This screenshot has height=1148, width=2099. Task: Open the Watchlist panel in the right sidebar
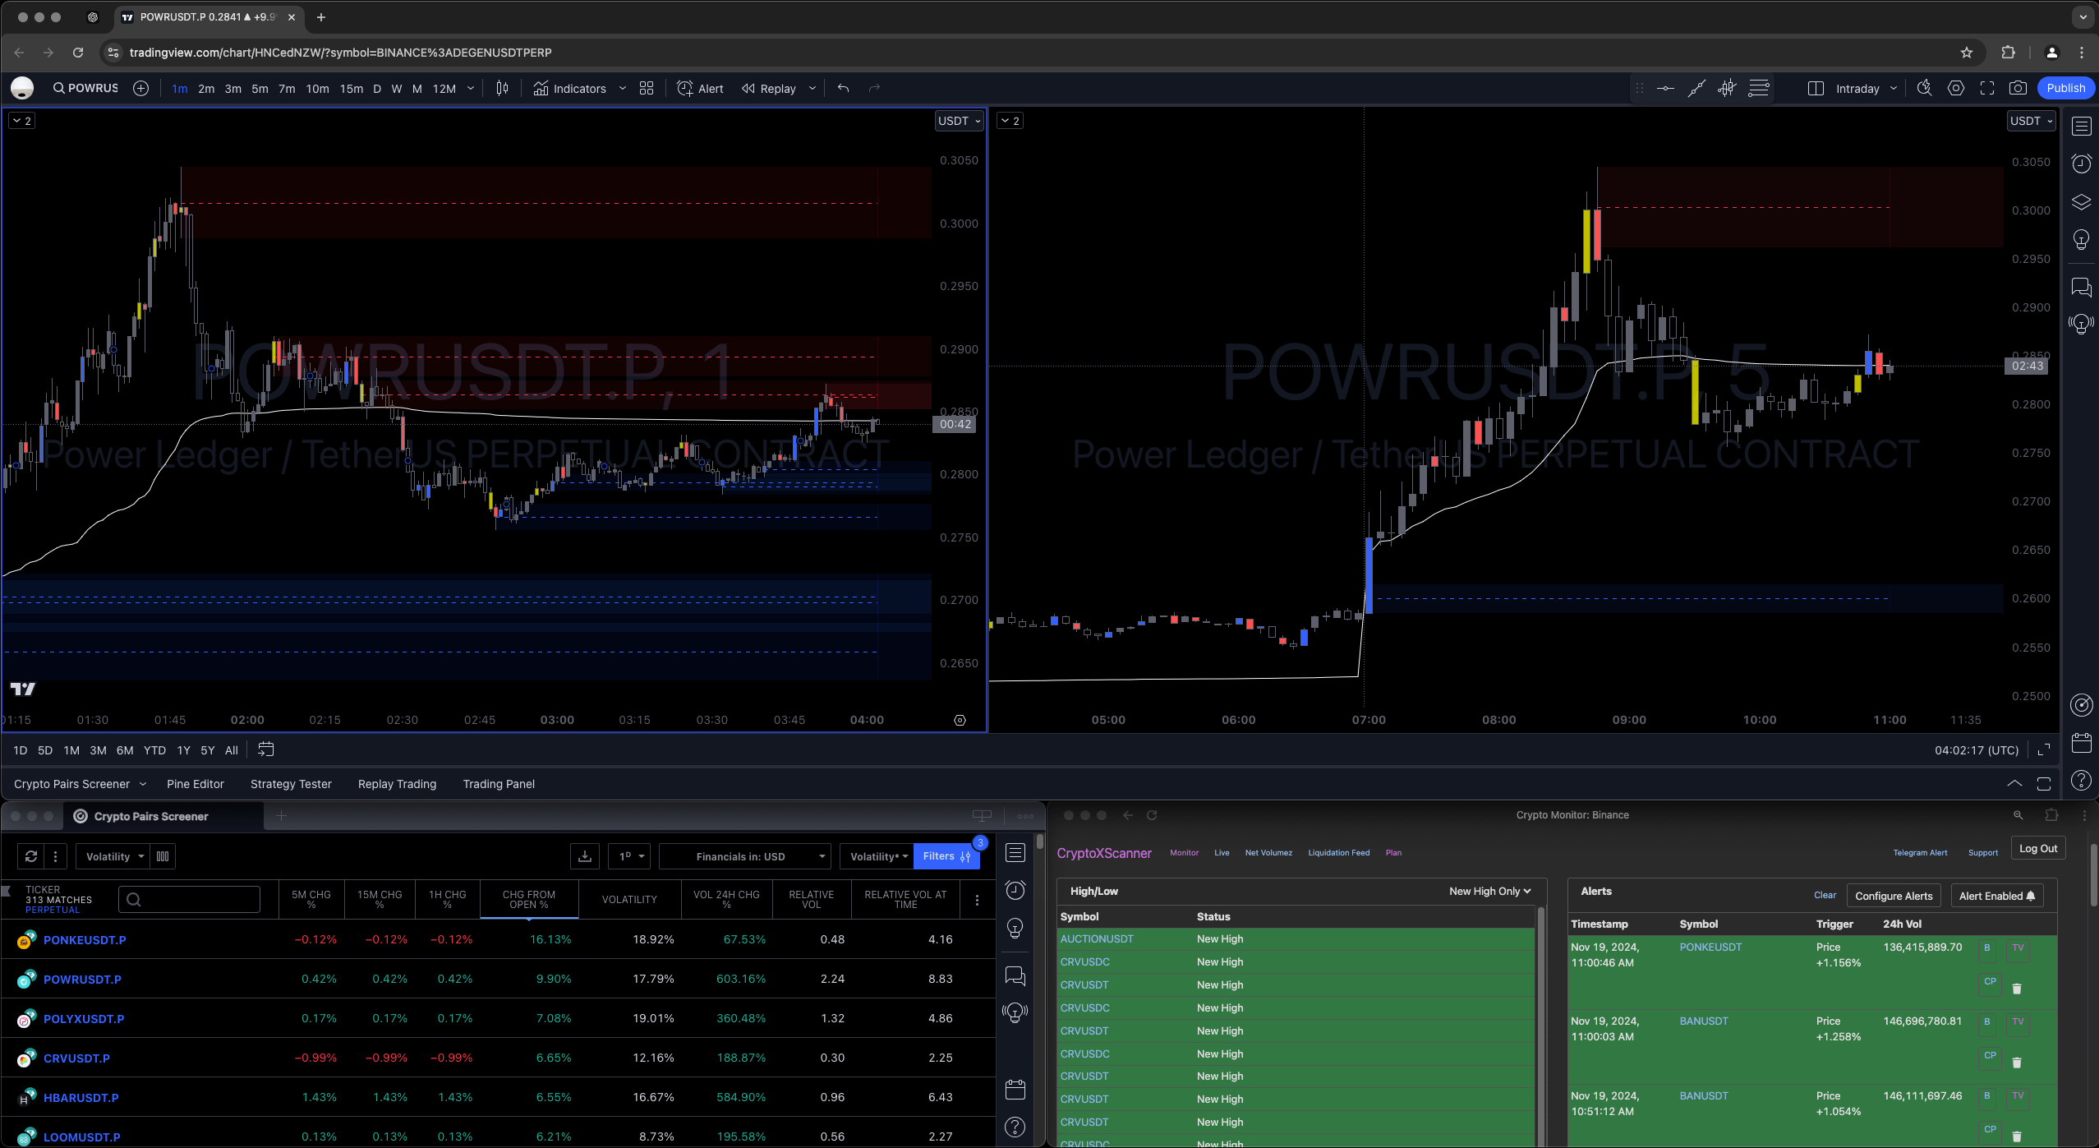click(x=2081, y=126)
